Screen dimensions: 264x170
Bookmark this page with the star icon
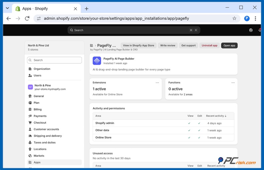coord(234,18)
